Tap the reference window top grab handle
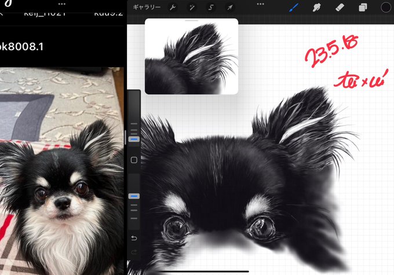The width and height of the screenshot is (394, 275). coord(191,20)
